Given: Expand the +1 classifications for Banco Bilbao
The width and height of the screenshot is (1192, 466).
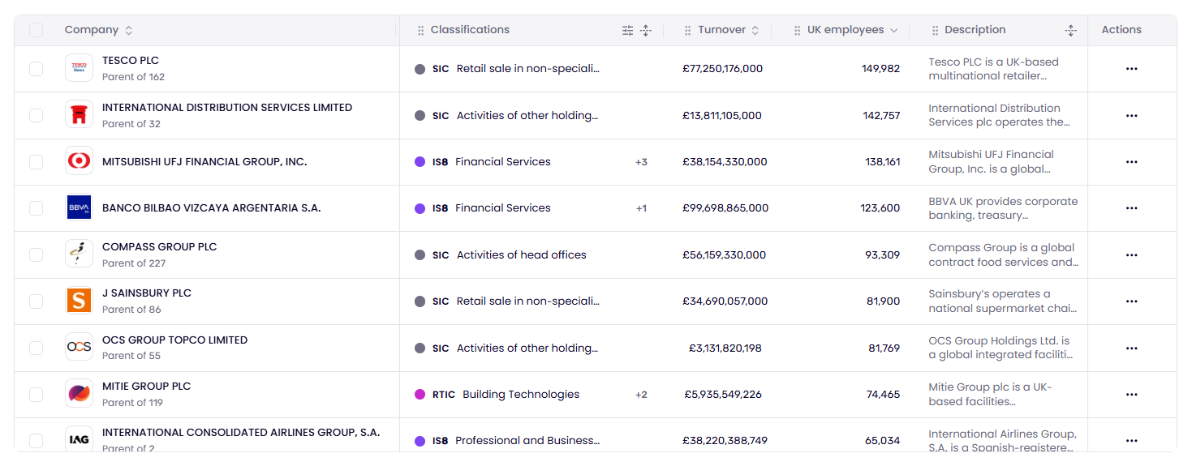Looking at the screenshot, I should (x=641, y=208).
